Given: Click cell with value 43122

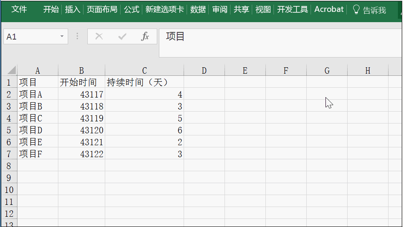Looking at the screenshot, I should point(81,154).
